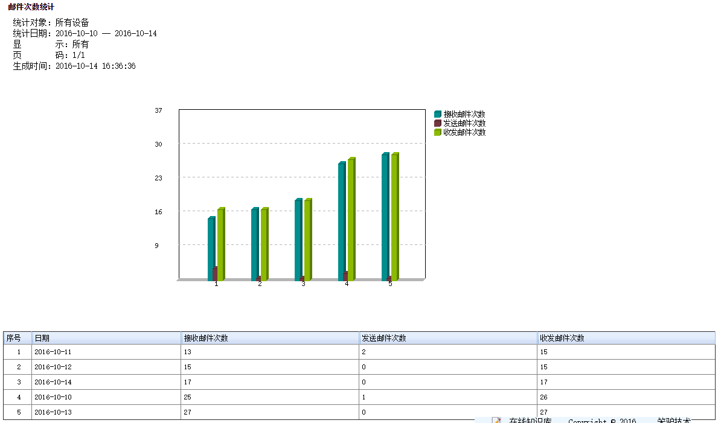This screenshot has height=423, width=721.
Task: Click the 接收邮件次数 legend label text
Action: point(464,114)
